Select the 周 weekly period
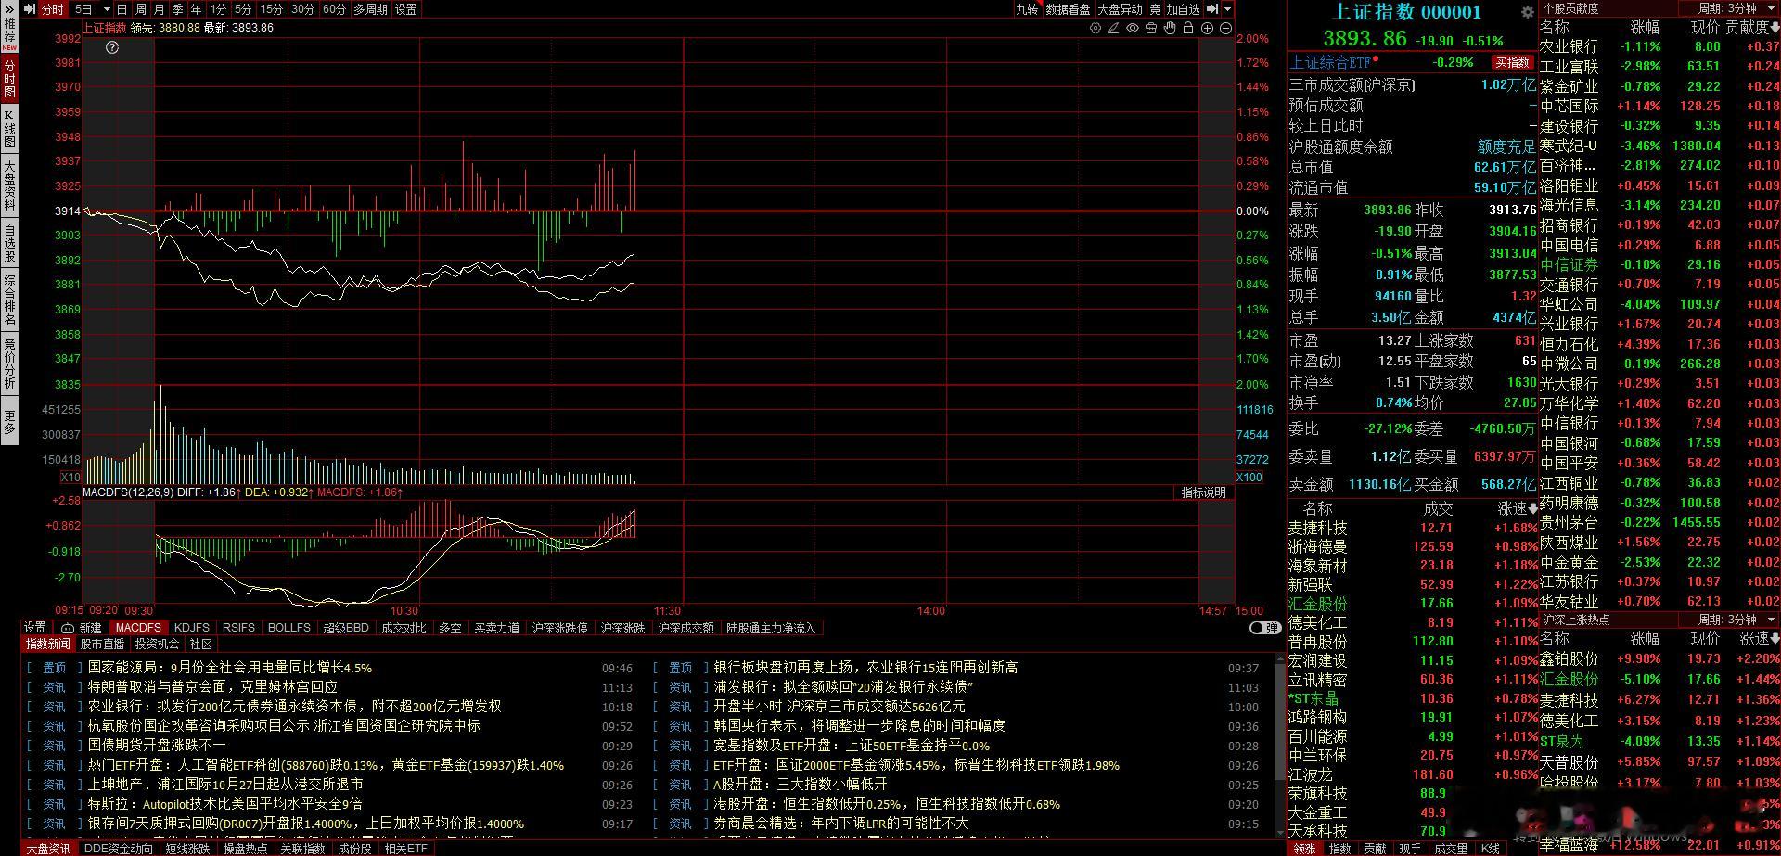The height and width of the screenshot is (856, 1781). tap(141, 9)
